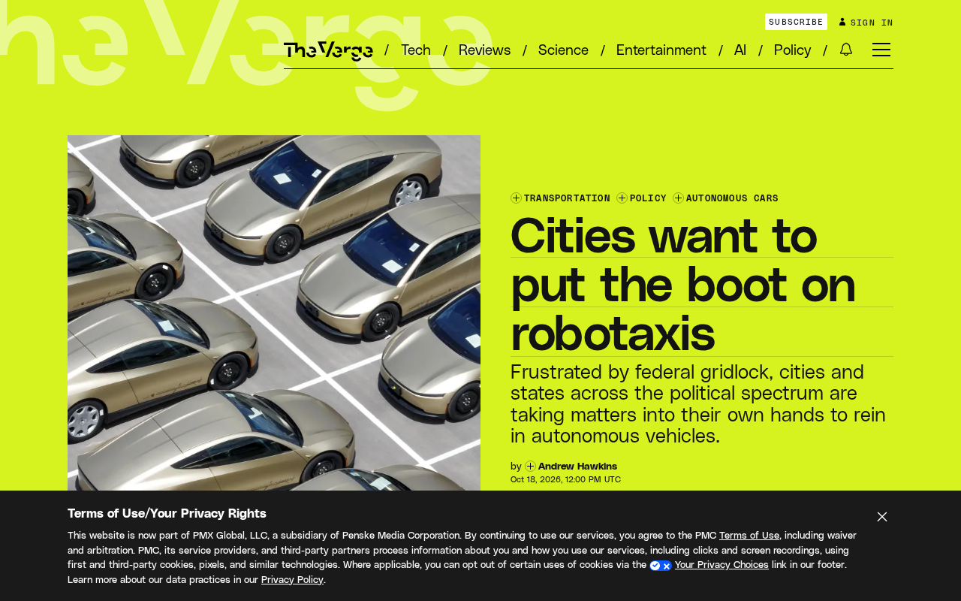Open the Policy category tag above headline

tap(648, 198)
